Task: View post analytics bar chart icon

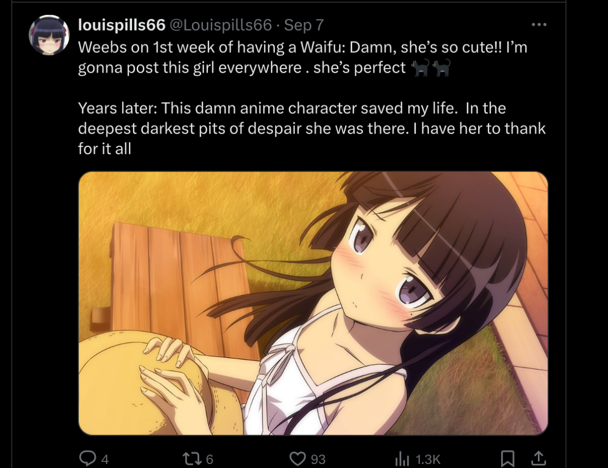Action: (402, 459)
